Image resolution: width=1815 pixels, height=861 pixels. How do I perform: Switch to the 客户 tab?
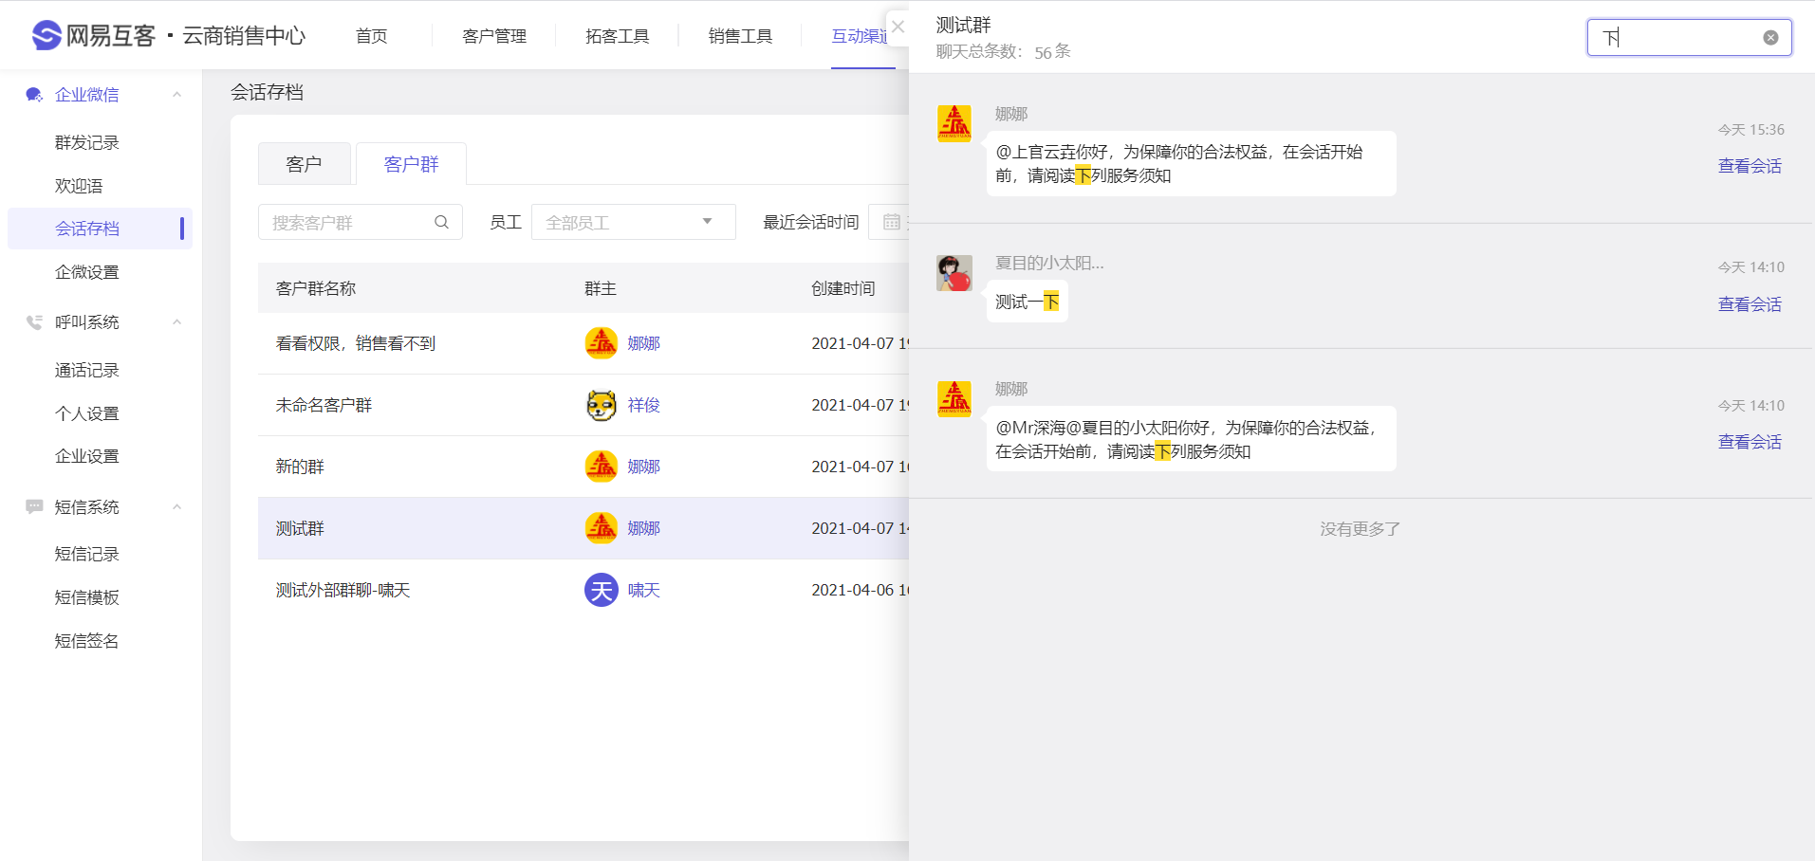point(305,164)
